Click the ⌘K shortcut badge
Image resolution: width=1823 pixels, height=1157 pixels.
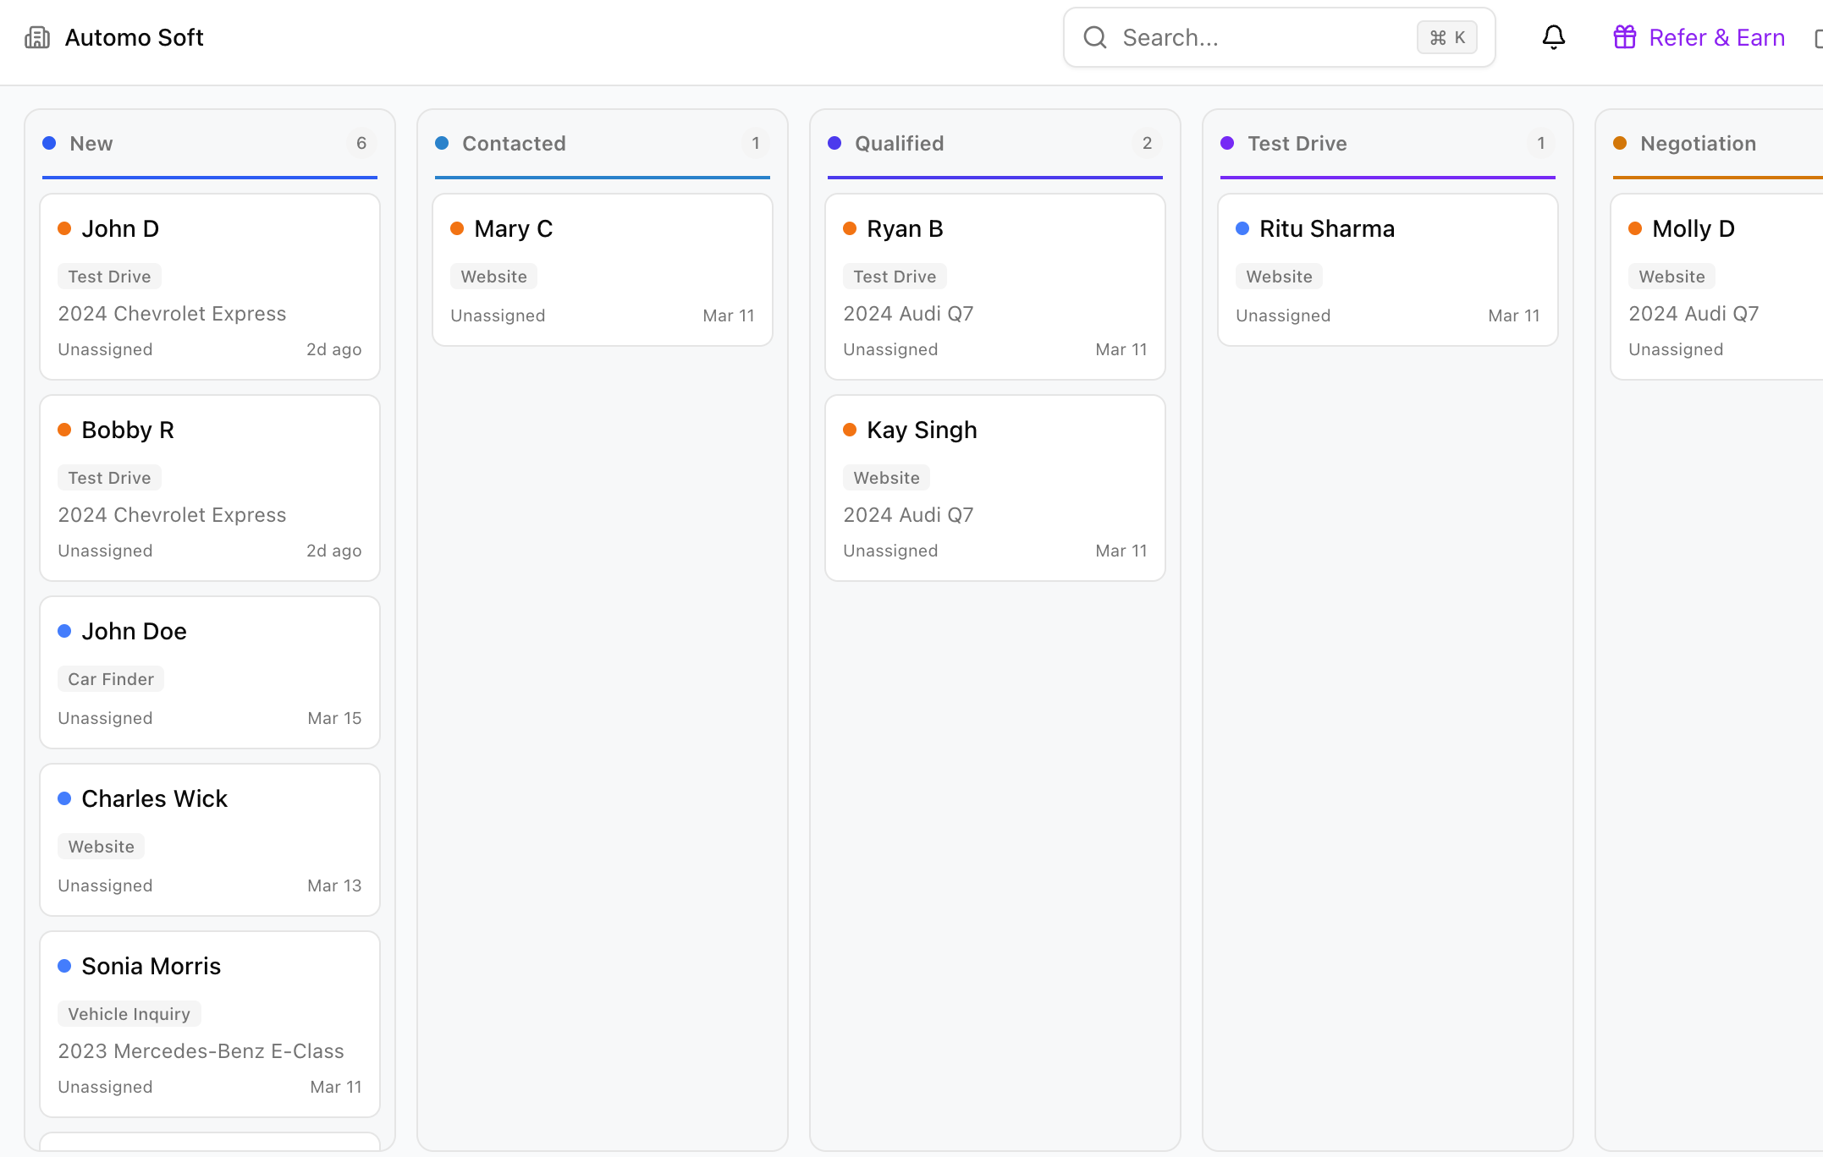(1446, 37)
